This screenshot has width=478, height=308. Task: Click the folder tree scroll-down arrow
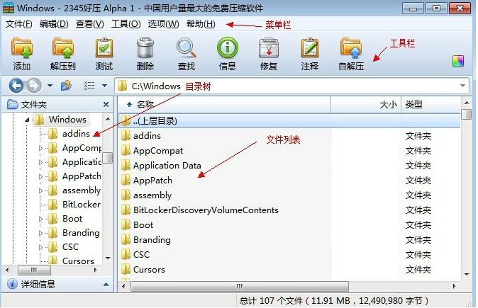108,258
